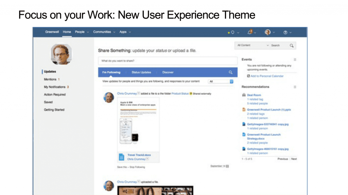348x195 pixels.
Task: Open My Notifications in the sidebar
Action: click(55, 87)
